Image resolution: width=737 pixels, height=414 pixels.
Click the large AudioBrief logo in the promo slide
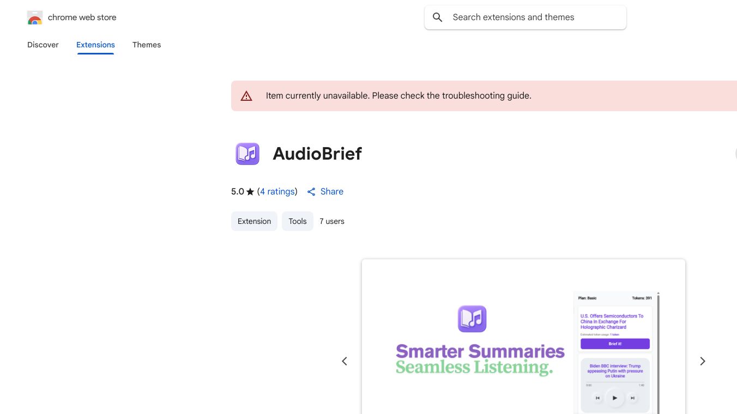coord(472,319)
